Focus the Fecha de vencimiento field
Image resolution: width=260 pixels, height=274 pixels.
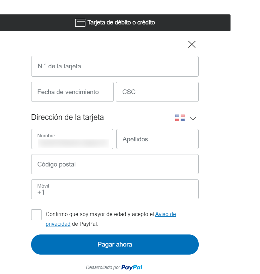pos(72,92)
